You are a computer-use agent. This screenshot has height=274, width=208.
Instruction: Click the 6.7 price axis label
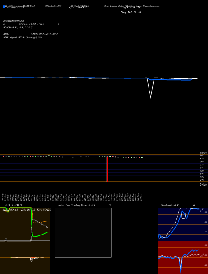coord(201,168)
